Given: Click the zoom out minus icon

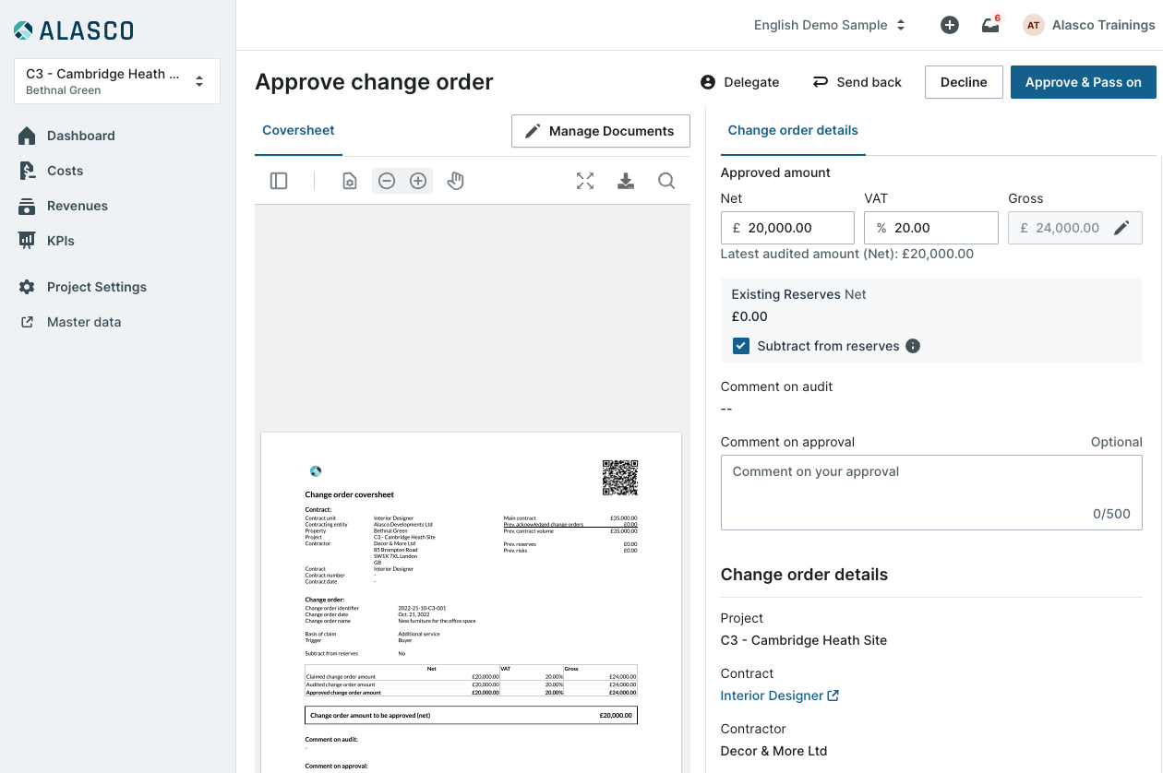Looking at the screenshot, I should coord(387,181).
